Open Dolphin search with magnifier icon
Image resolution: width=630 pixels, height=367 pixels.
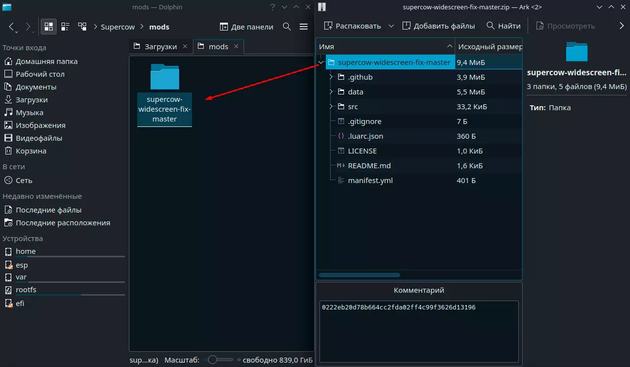tap(287, 27)
